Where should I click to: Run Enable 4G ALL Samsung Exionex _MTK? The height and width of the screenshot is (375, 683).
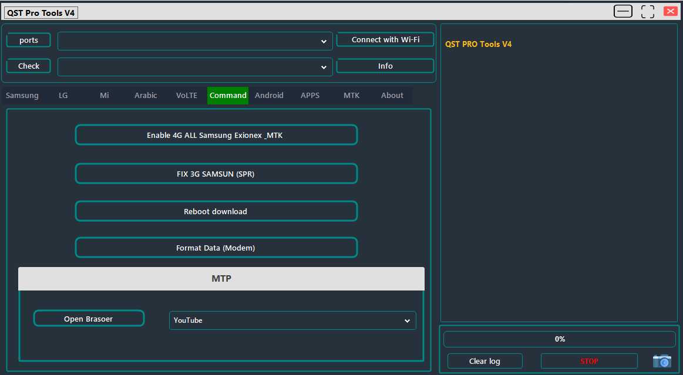(x=216, y=135)
